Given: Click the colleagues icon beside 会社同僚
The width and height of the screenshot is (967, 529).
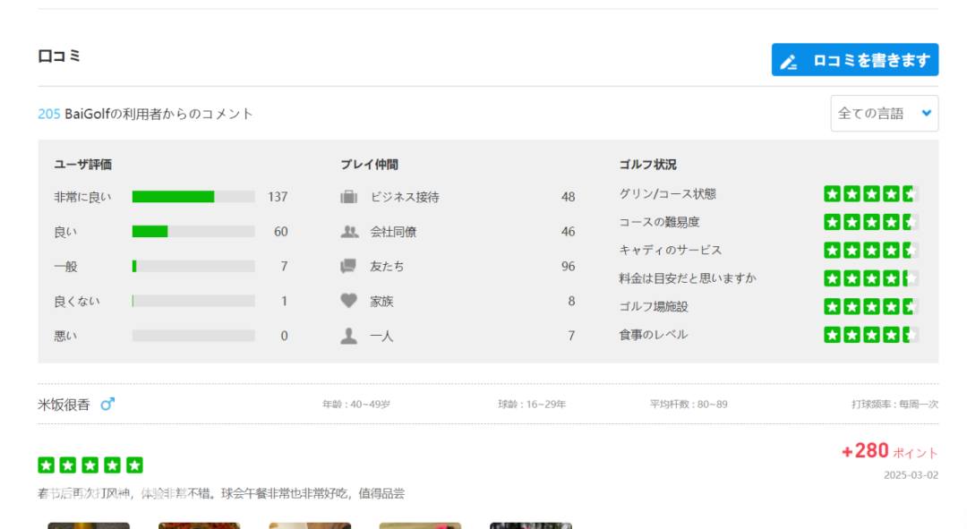Looking at the screenshot, I should 348,232.
